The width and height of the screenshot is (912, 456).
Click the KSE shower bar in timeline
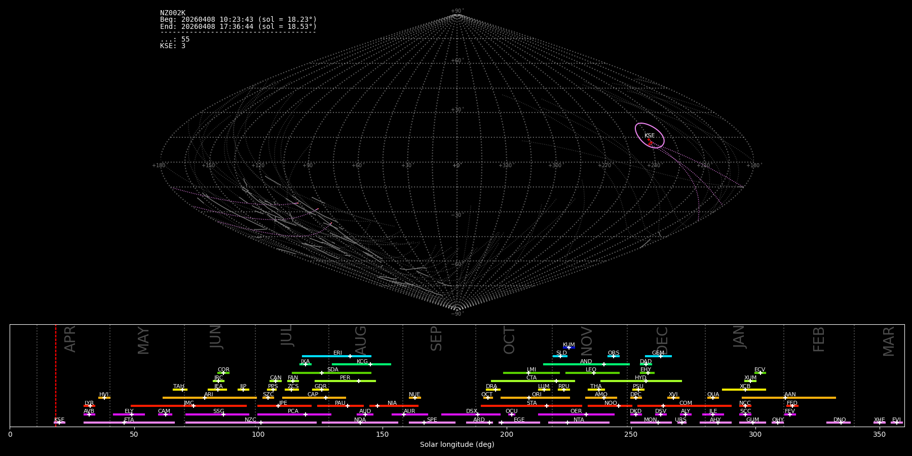[x=59, y=423]
